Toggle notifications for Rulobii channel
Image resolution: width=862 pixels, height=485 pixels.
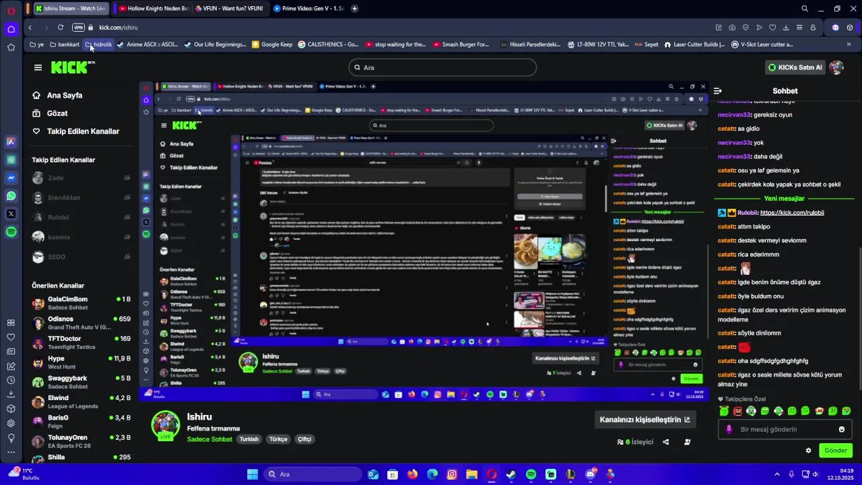tap(127, 218)
